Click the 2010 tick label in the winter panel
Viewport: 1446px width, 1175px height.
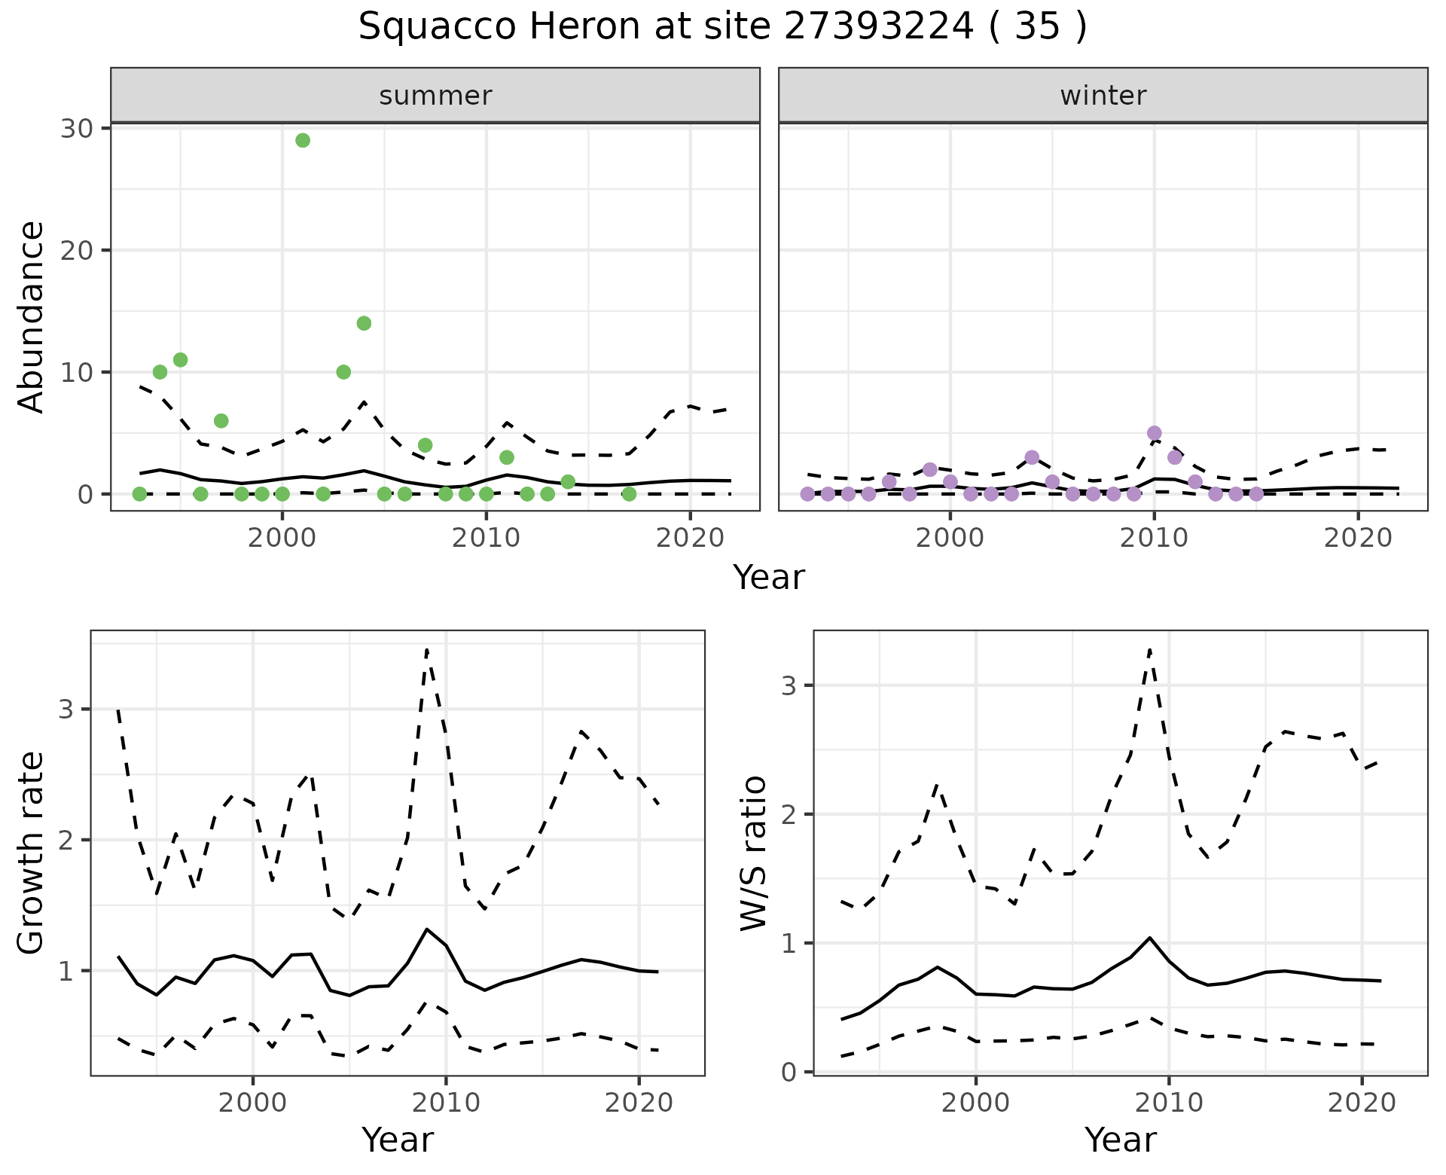pyautogui.click(x=1153, y=538)
